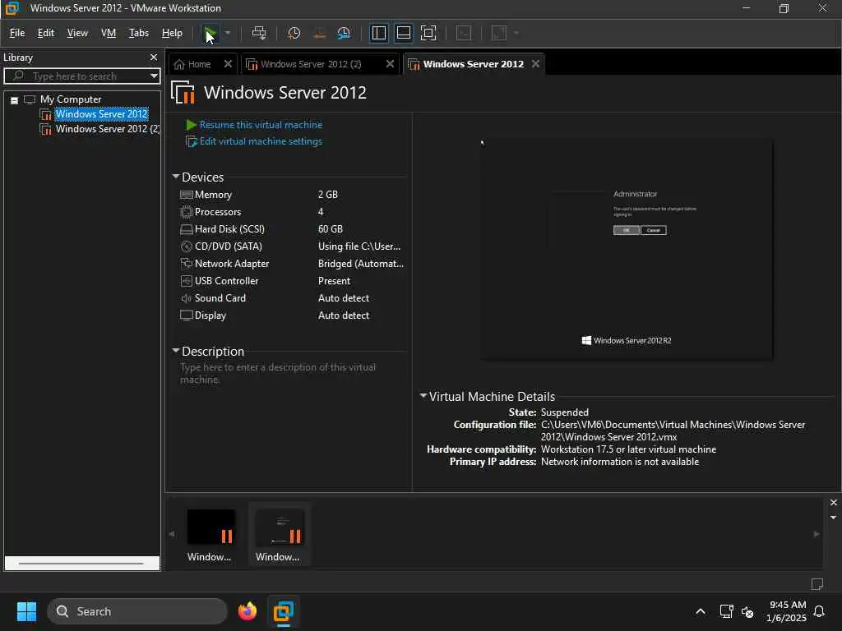This screenshot has height=631, width=842.
Task: Click the CD/DVD (SATA) device row
Action: click(292, 246)
